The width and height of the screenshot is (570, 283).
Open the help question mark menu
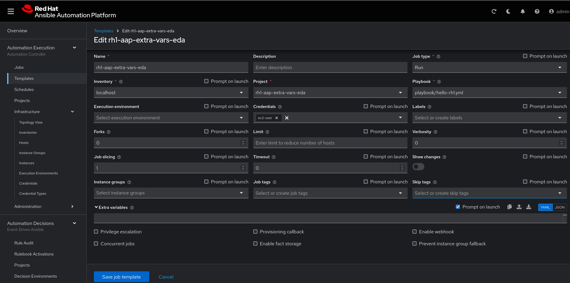[x=537, y=11]
